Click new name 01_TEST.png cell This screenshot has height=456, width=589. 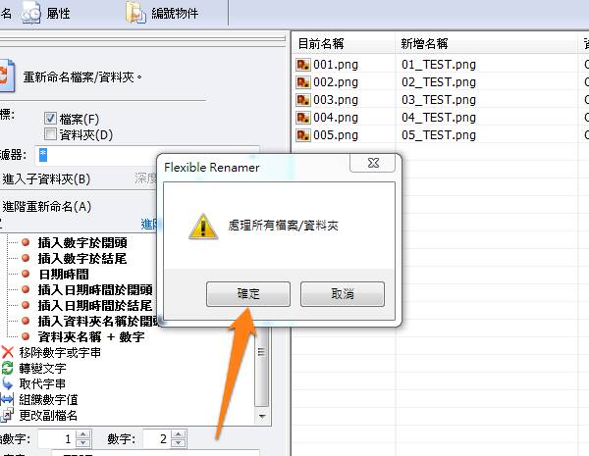pos(439,65)
